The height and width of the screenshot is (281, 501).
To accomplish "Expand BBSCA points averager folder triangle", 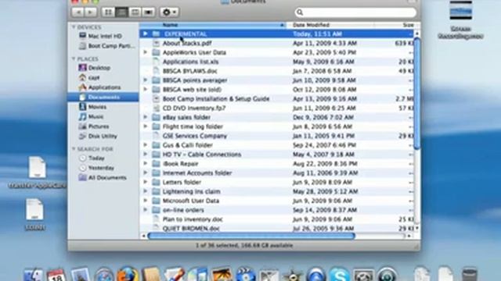I will [x=146, y=80].
